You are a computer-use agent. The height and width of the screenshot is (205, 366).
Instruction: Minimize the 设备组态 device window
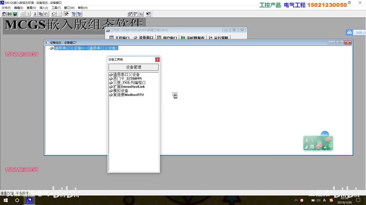(332, 42)
